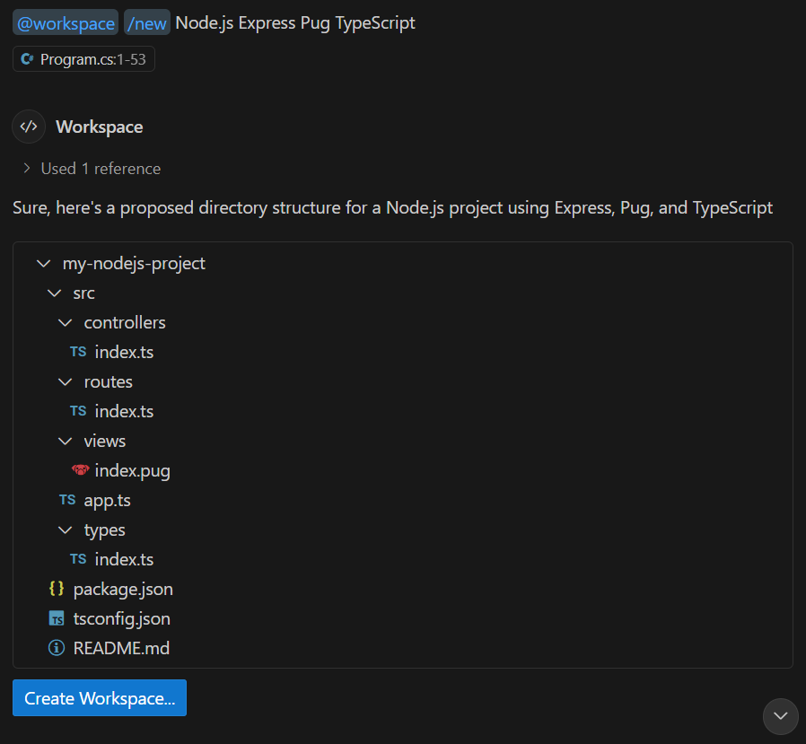This screenshot has height=744, width=806.
Task: Click the info icon next to README.md
Action: 57,648
